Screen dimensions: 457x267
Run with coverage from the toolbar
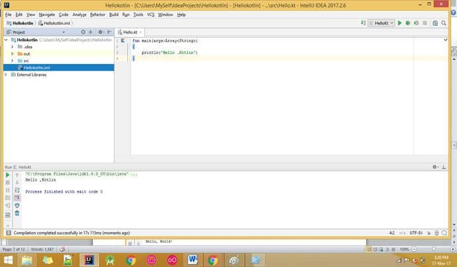click(416, 23)
